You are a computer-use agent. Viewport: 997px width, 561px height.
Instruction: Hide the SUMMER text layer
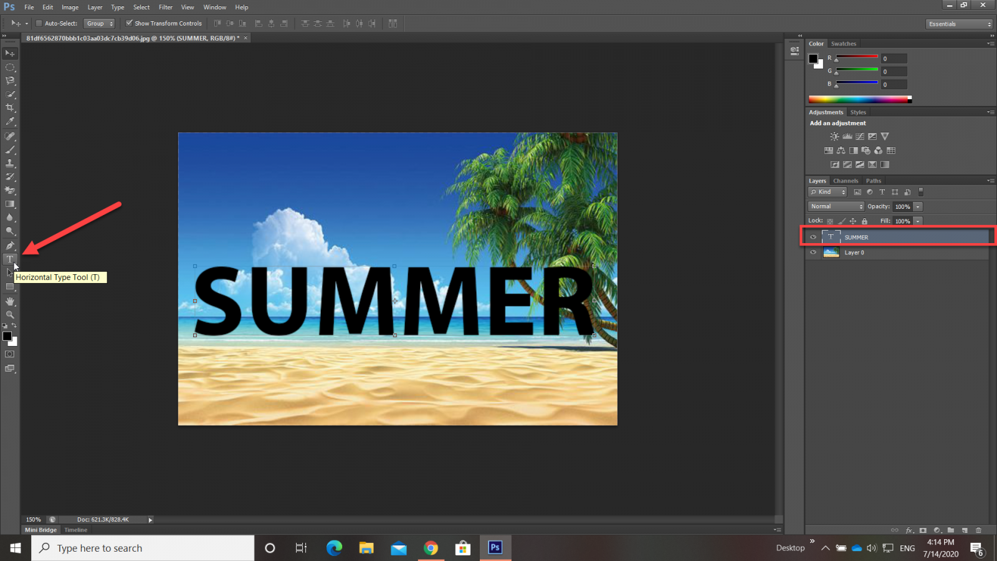(x=813, y=237)
